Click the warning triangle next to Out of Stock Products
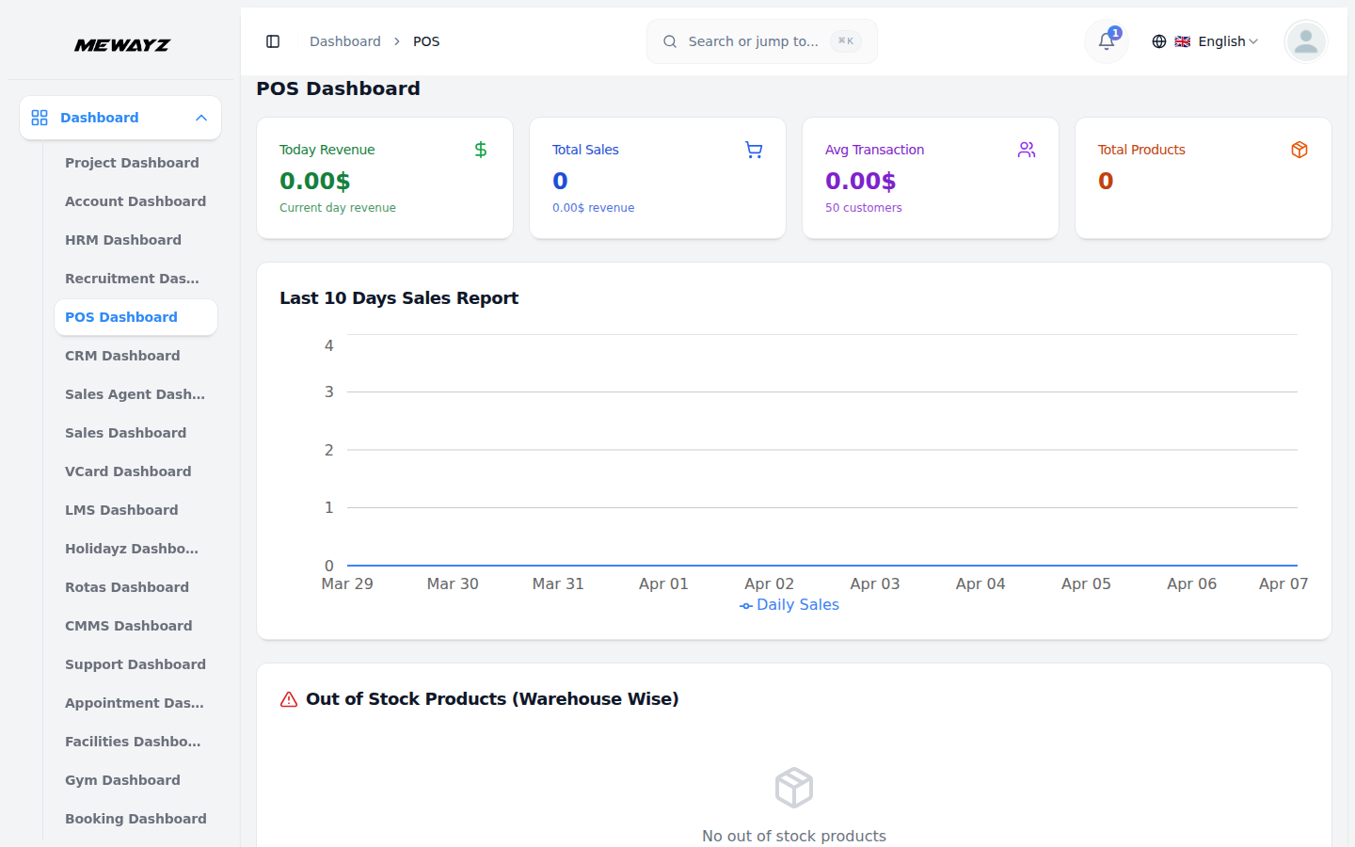 288,698
